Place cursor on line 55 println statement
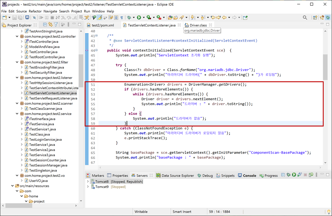 coord(197,104)
